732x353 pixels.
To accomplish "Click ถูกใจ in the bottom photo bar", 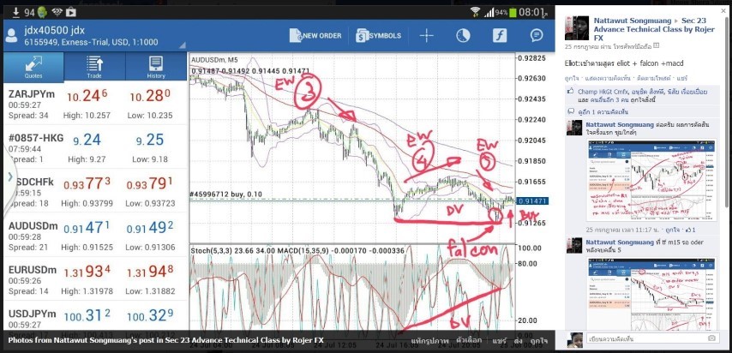I will coord(539,340).
